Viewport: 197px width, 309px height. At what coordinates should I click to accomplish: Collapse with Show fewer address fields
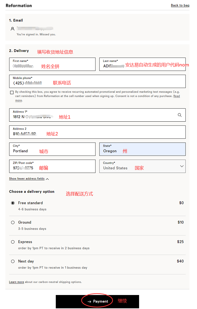click(29, 179)
